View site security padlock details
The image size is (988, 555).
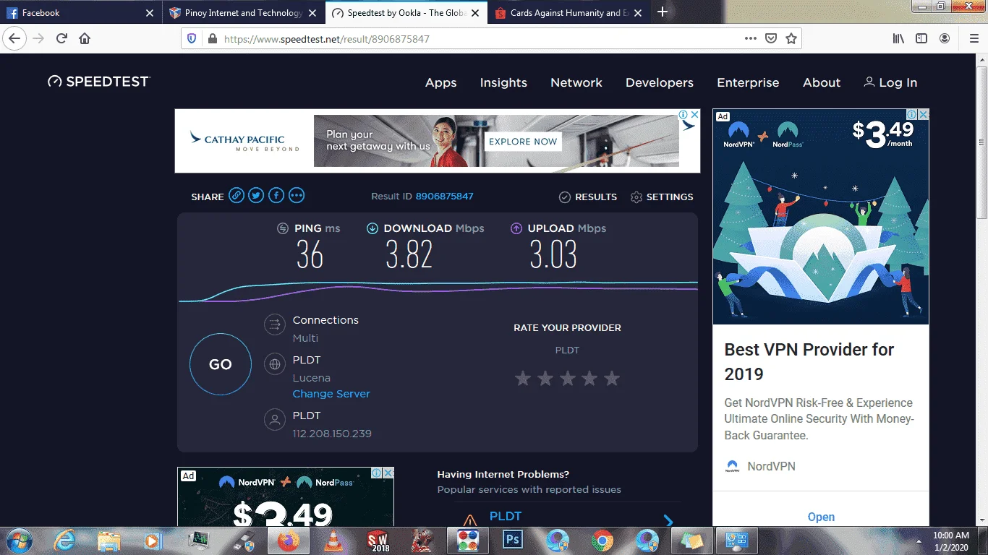pos(212,39)
